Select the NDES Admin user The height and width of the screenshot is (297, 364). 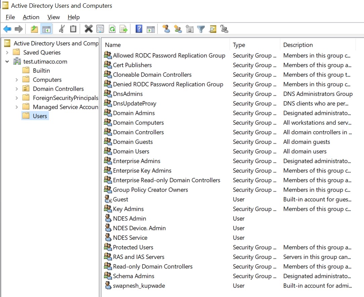click(130, 218)
